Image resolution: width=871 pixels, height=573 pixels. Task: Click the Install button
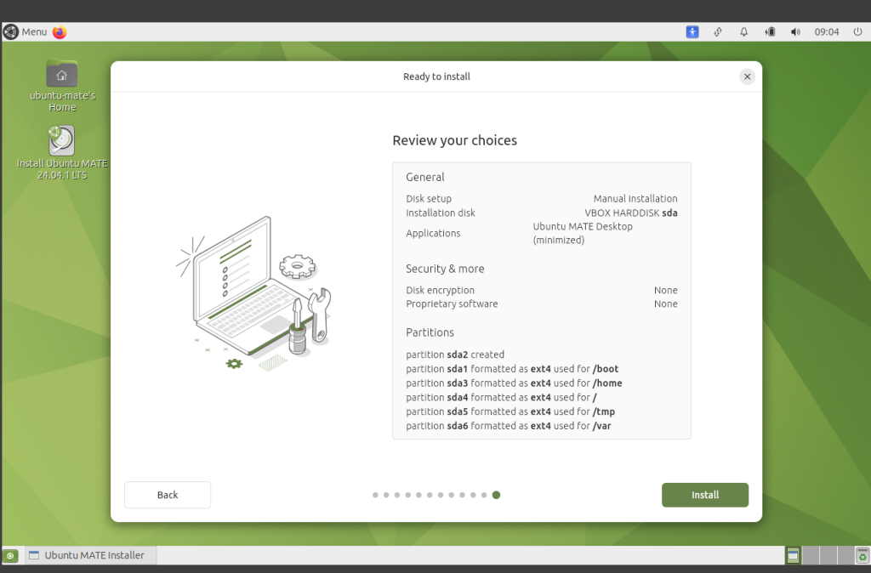(x=704, y=495)
